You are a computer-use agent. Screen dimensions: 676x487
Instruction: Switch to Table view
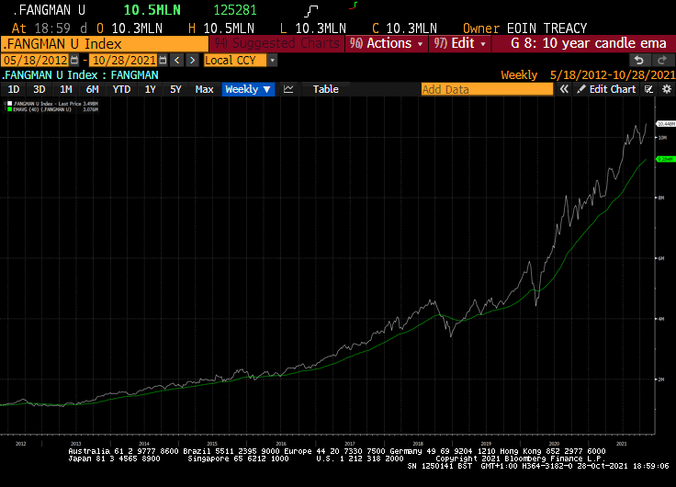click(x=325, y=89)
